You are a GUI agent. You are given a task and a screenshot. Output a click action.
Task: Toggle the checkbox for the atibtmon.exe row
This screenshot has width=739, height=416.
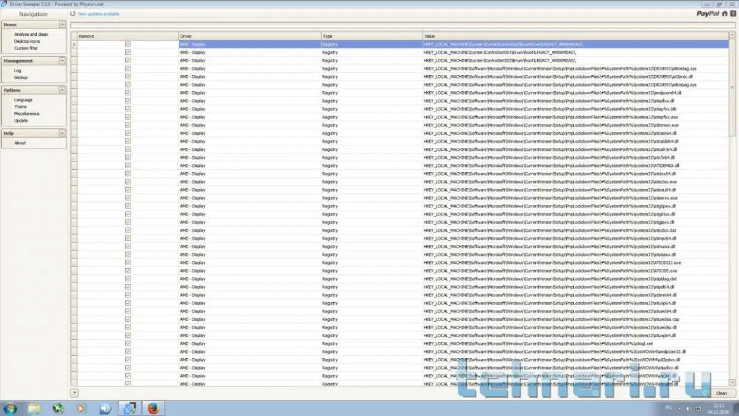[128, 125]
